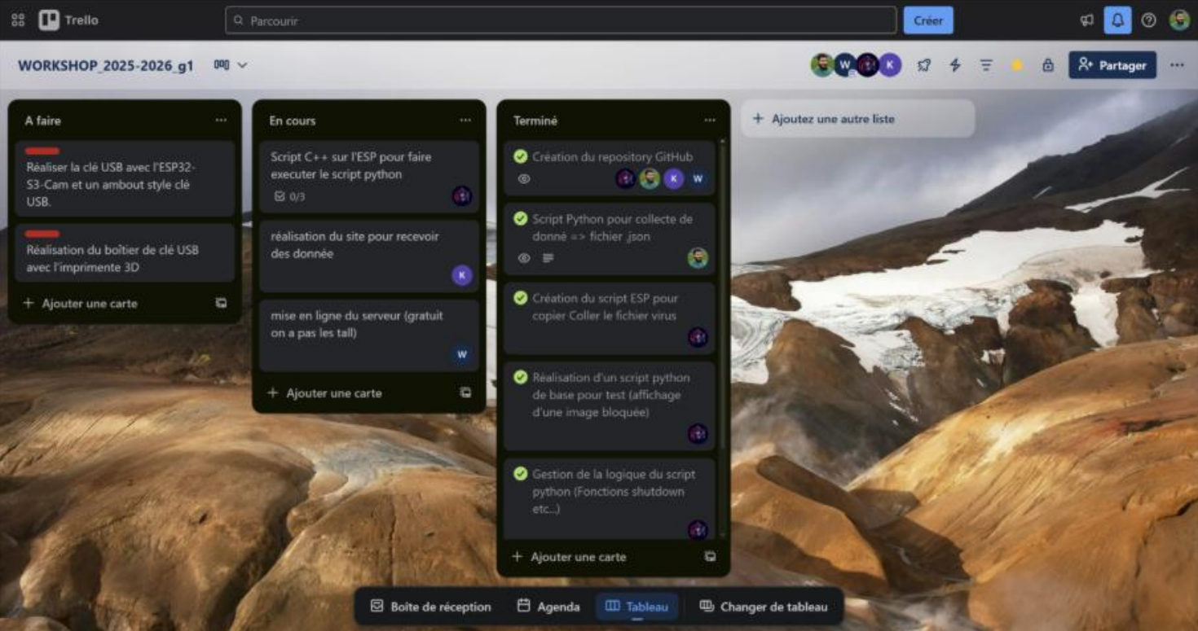Image resolution: width=1198 pixels, height=631 pixels.
Task: Click the member avatar on Script C++ card
Action: [462, 196]
